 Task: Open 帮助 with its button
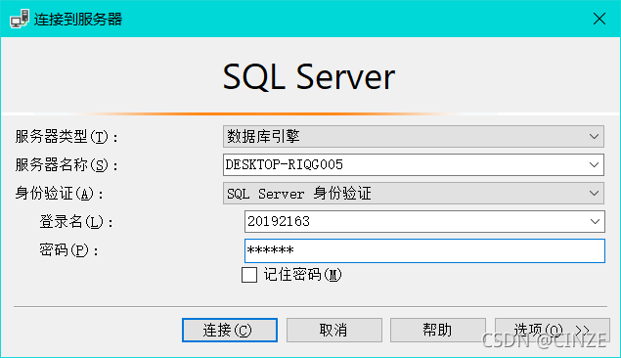point(437,330)
